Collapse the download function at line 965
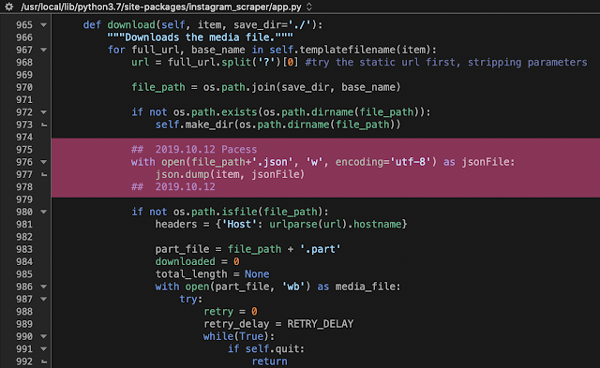The width and height of the screenshot is (600, 368). coord(44,25)
